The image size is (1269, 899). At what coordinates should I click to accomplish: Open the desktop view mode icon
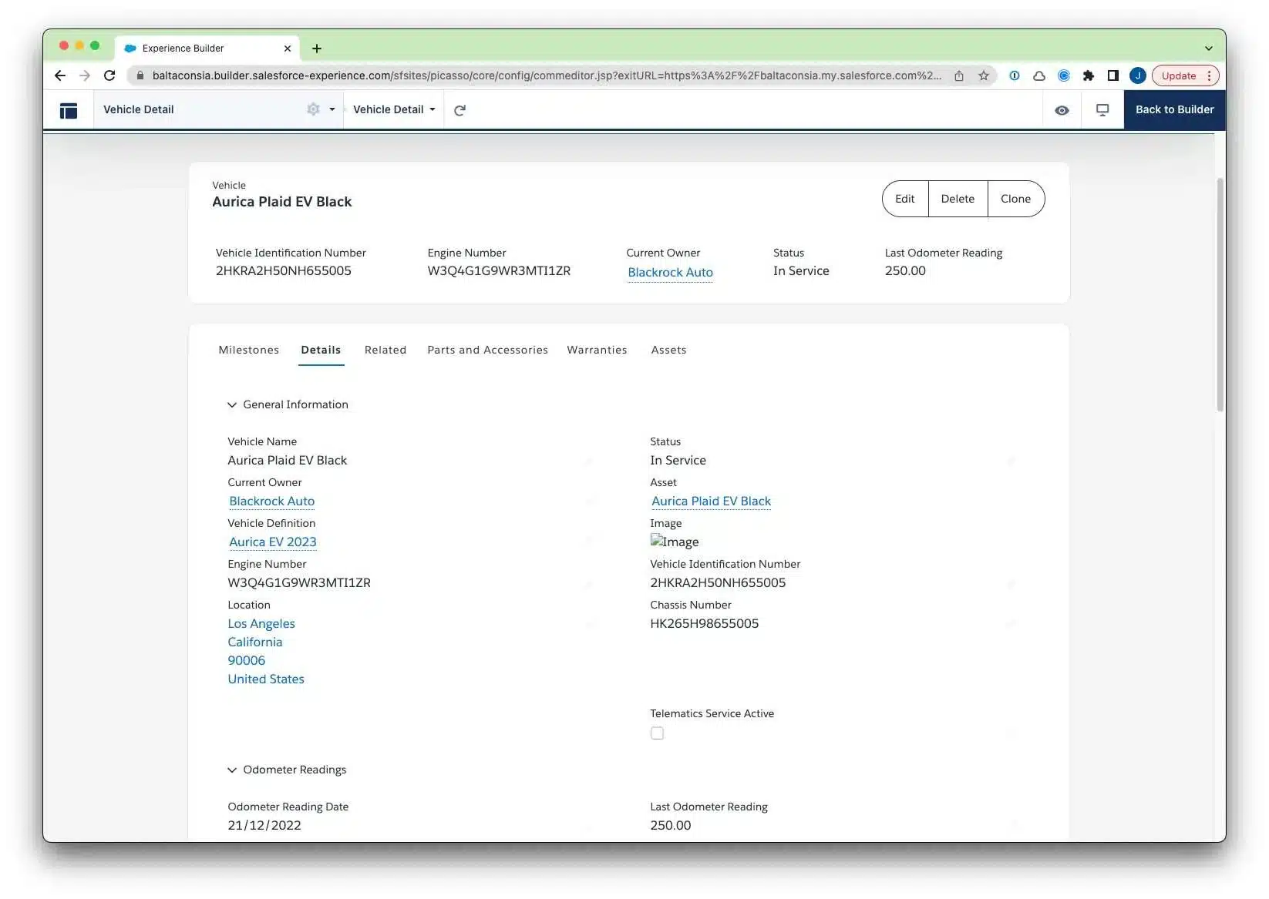[x=1102, y=110]
